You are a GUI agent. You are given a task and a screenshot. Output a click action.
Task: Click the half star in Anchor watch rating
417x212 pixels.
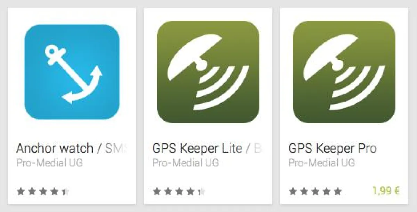tap(65, 191)
